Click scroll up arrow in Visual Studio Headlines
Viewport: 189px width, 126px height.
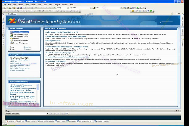click(x=38, y=85)
